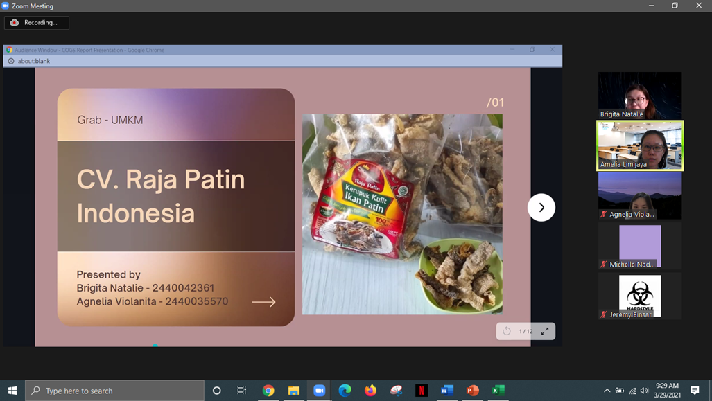
Task: Expand the presentation to fullscreen
Action: 545,331
